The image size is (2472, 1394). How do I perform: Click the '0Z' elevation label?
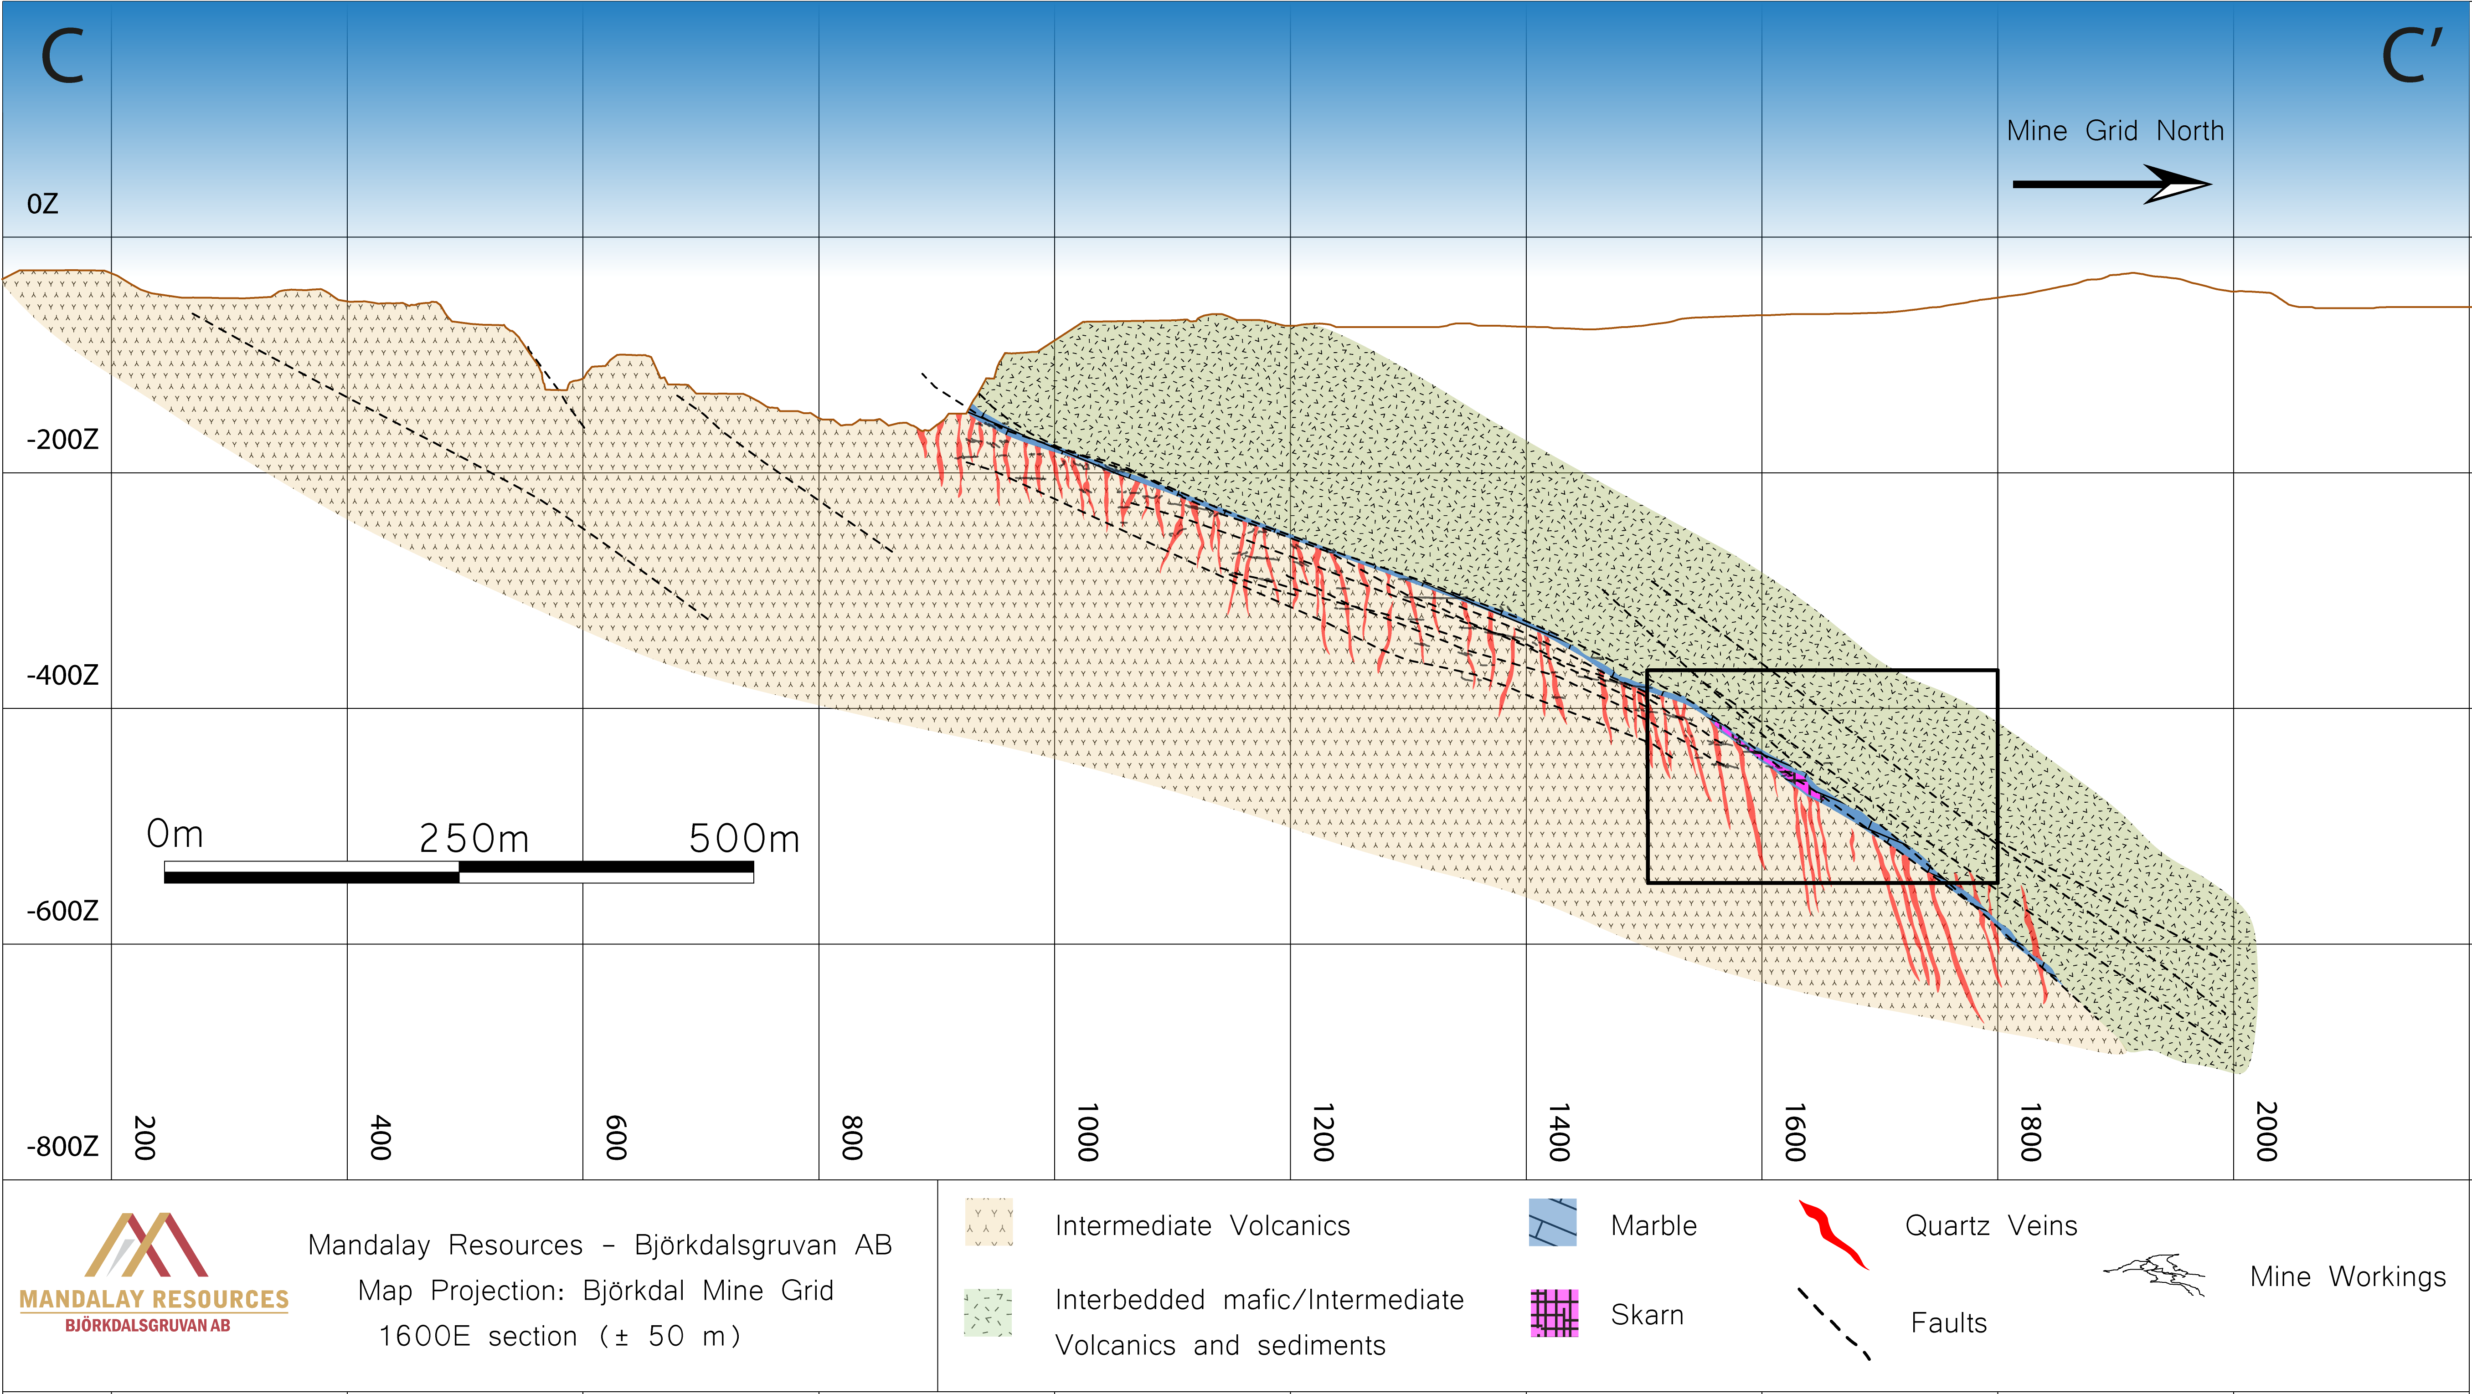point(42,203)
